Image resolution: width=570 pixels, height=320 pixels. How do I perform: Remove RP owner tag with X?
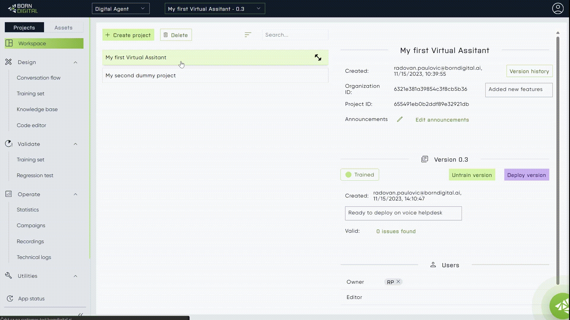point(398,281)
